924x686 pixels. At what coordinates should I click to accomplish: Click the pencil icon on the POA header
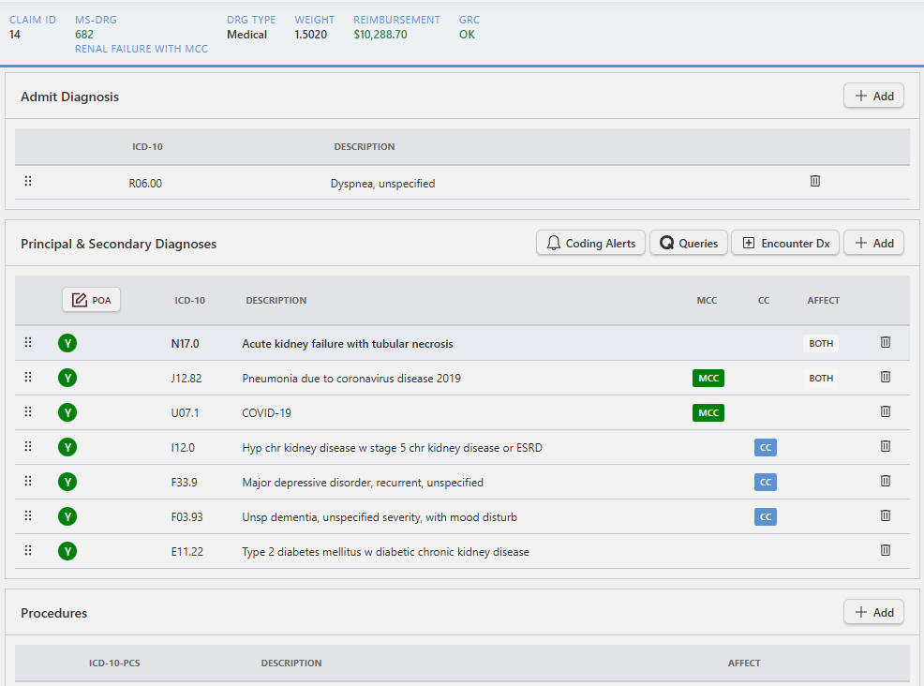click(x=78, y=300)
